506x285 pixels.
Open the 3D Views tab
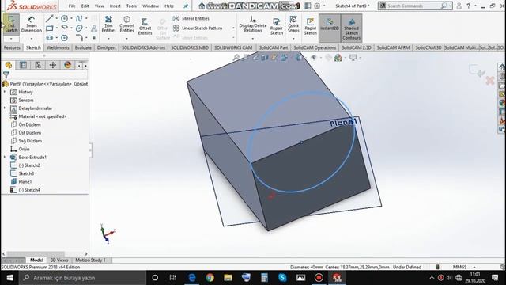59,260
